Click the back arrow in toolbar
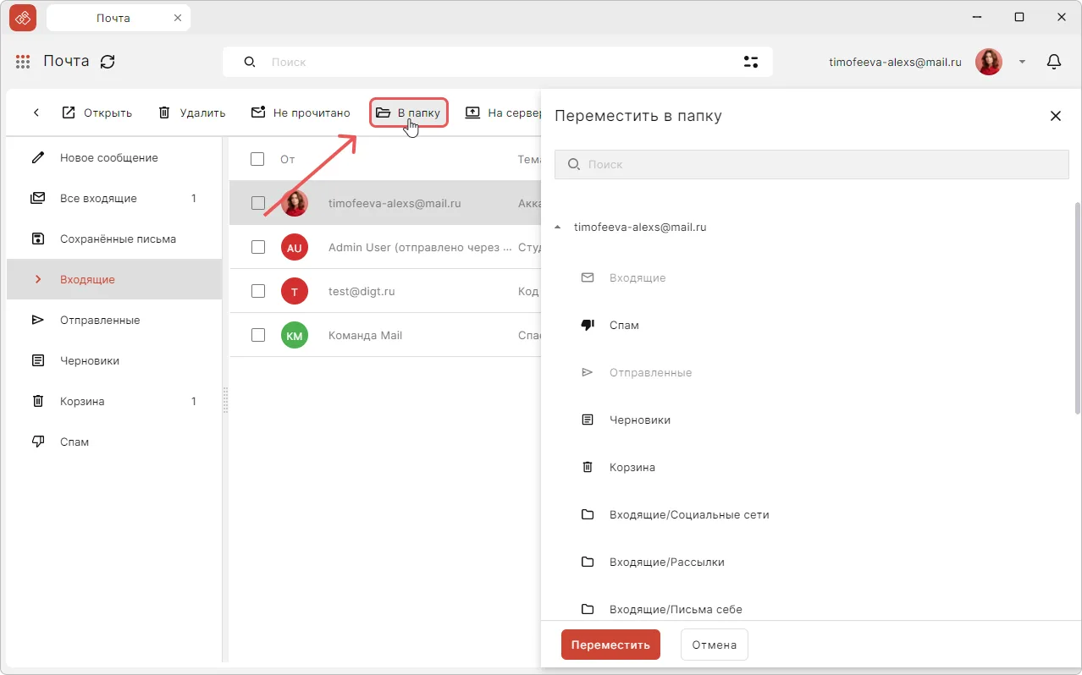This screenshot has height=675, width=1082. [x=36, y=113]
